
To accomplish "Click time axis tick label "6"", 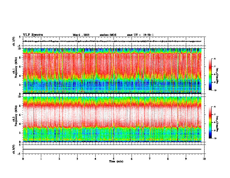I will [x=132, y=159].
